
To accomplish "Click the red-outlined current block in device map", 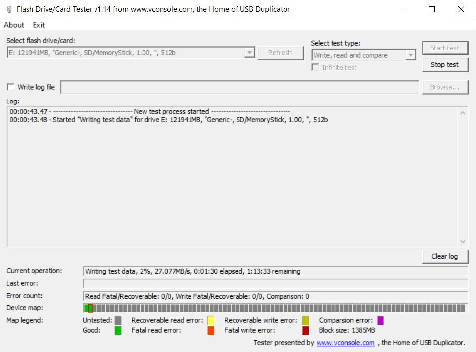I will click(x=91, y=308).
